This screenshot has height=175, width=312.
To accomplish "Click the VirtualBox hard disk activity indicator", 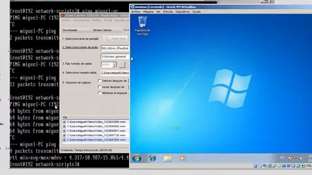I will [255, 166].
